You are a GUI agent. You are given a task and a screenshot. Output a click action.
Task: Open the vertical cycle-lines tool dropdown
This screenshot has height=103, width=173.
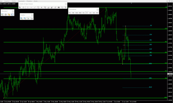[62, 7]
